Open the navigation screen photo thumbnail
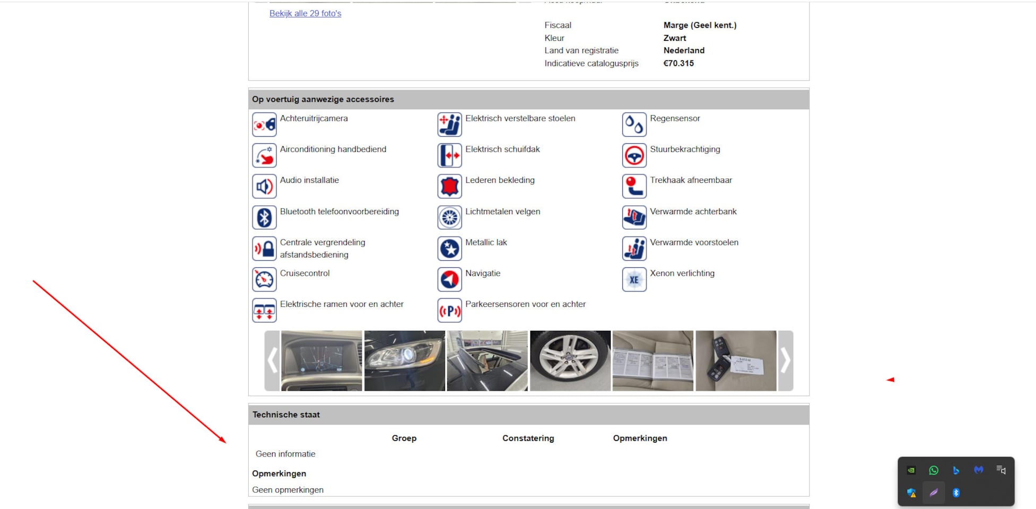 (321, 361)
